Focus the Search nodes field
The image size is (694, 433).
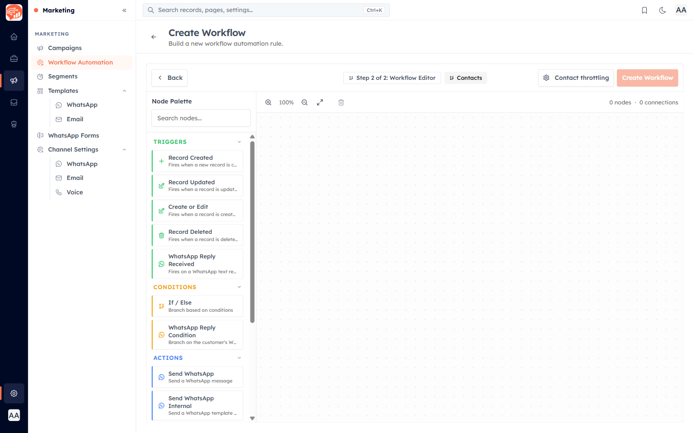click(x=201, y=118)
